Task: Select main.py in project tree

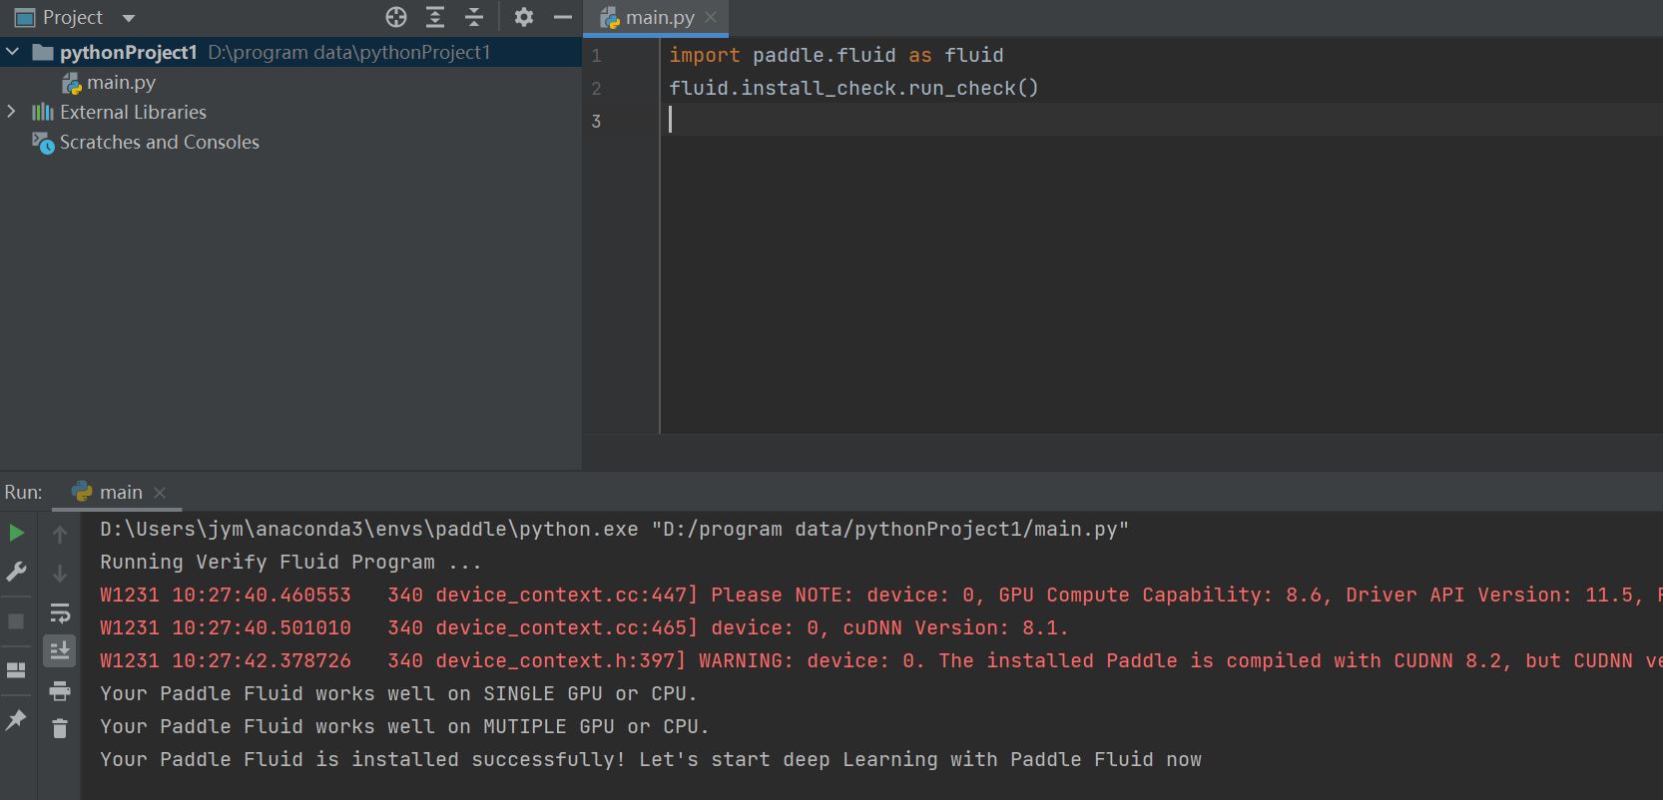Action: click(121, 83)
